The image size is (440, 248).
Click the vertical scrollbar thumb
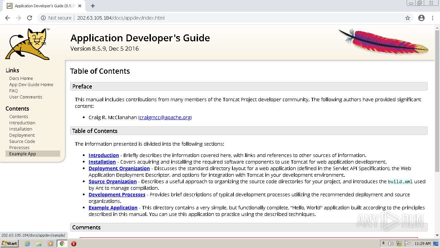(437, 102)
